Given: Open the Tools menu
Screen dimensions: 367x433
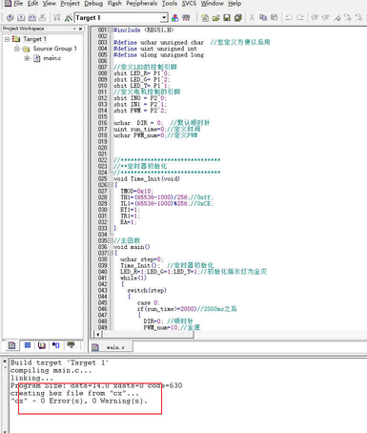Looking at the screenshot, I should click(x=170, y=4).
